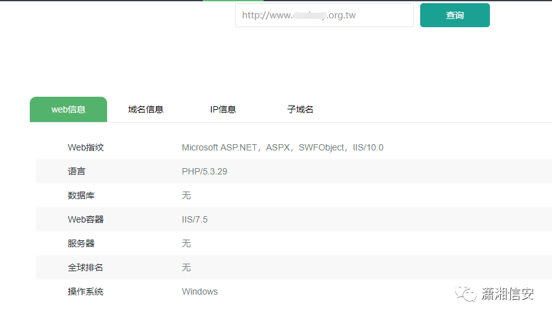The height and width of the screenshot is (318, 552).
Task: Click the 服务器 row label
Action: 81,243
